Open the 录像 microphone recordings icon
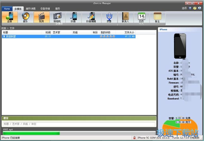 (x=109, y=17)
